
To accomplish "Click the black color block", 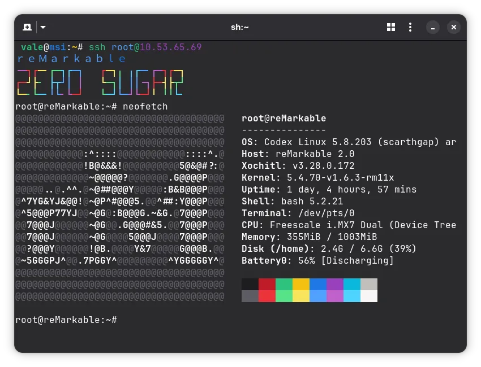I will 250,284.
